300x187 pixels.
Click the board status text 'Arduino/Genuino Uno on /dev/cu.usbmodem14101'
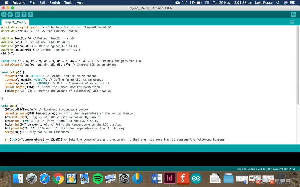coord(266,169)
